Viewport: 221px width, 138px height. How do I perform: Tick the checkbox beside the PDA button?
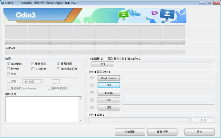tap(92, 85)
